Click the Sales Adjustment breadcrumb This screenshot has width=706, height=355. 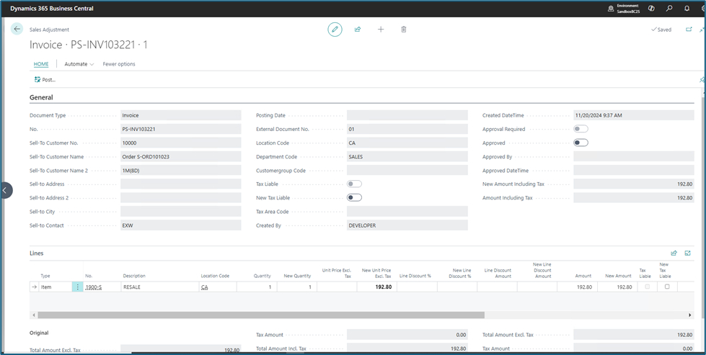coord(50,30)
